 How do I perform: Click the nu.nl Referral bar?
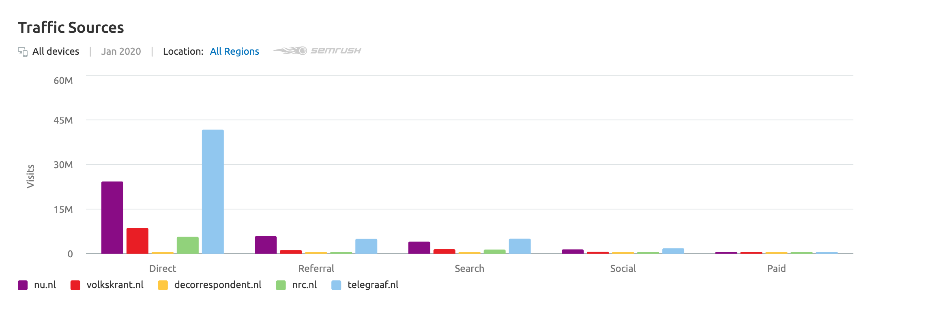[x=266, y=245]
